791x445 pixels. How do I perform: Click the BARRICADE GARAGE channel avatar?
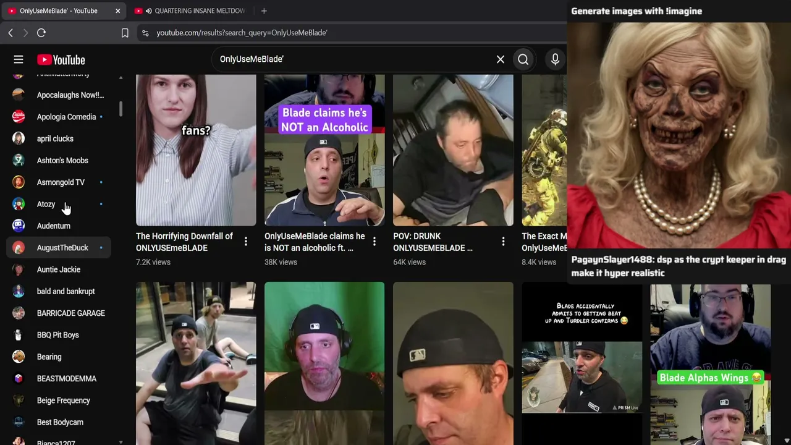point(19,313)
